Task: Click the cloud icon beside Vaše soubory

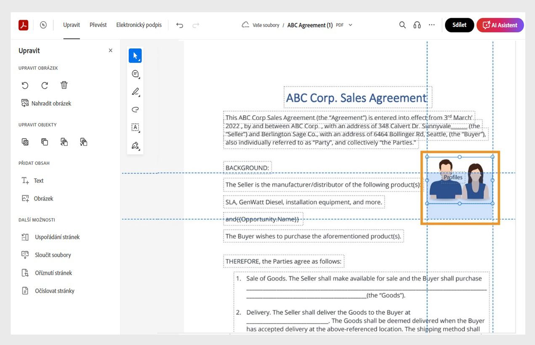Action: (245, 25)
